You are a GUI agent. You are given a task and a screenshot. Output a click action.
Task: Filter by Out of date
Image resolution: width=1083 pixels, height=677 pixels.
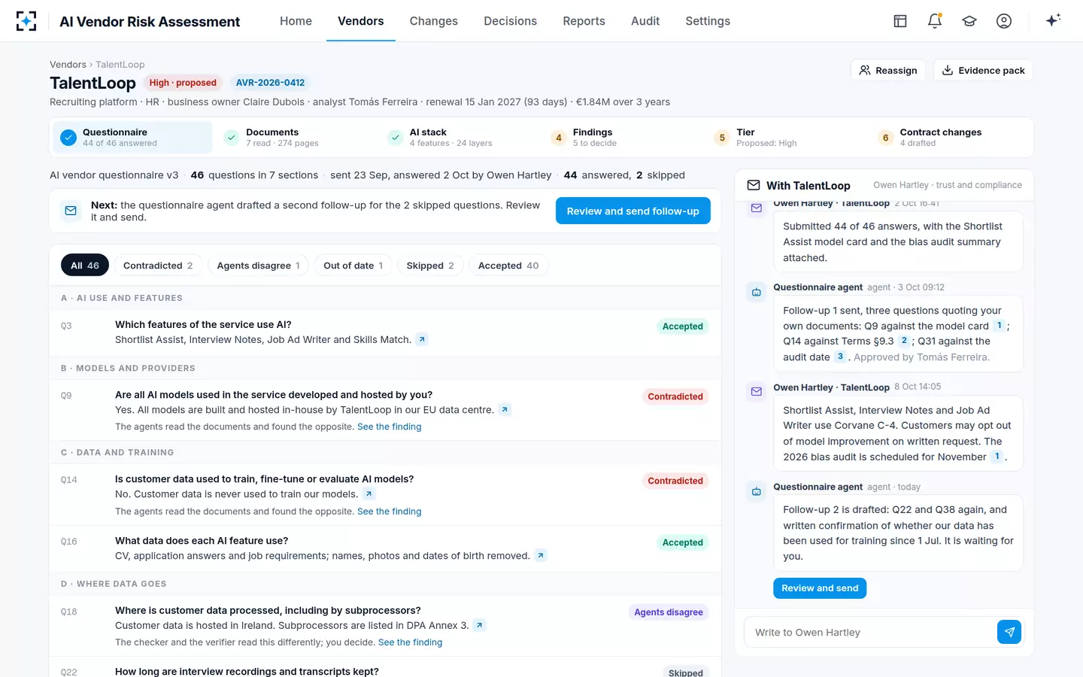point(353,266)
